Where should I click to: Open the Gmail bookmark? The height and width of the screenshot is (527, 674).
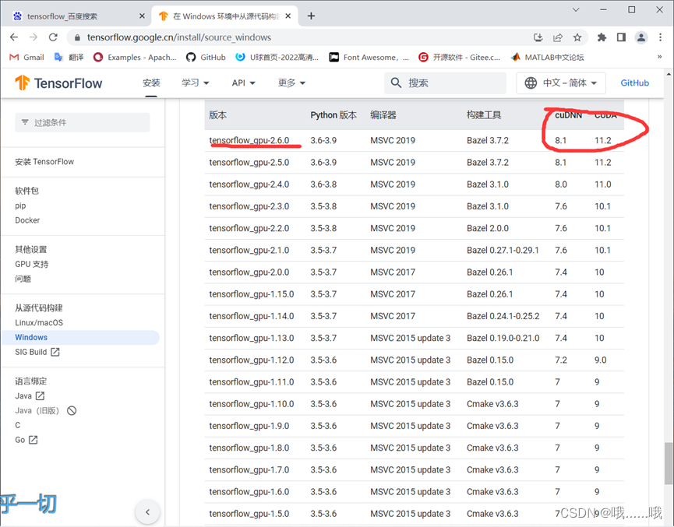click(x=26, y=57)
